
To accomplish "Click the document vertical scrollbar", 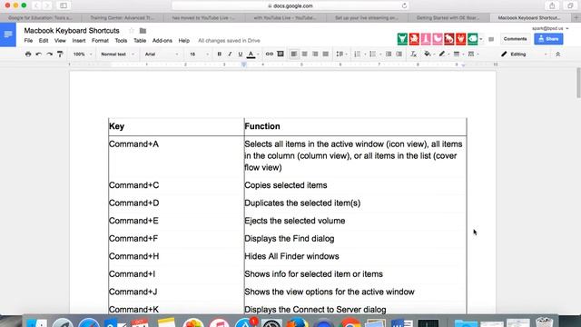I will (x=578, y=84).
